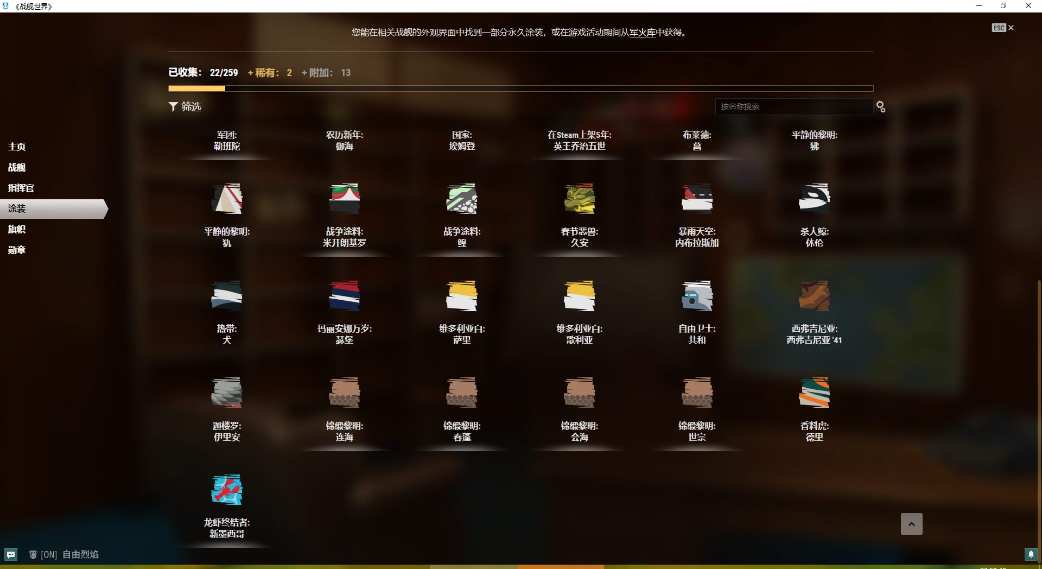1042x569 pixels.
Task: Open the notifications bell icon
Action: point(1031,554)
